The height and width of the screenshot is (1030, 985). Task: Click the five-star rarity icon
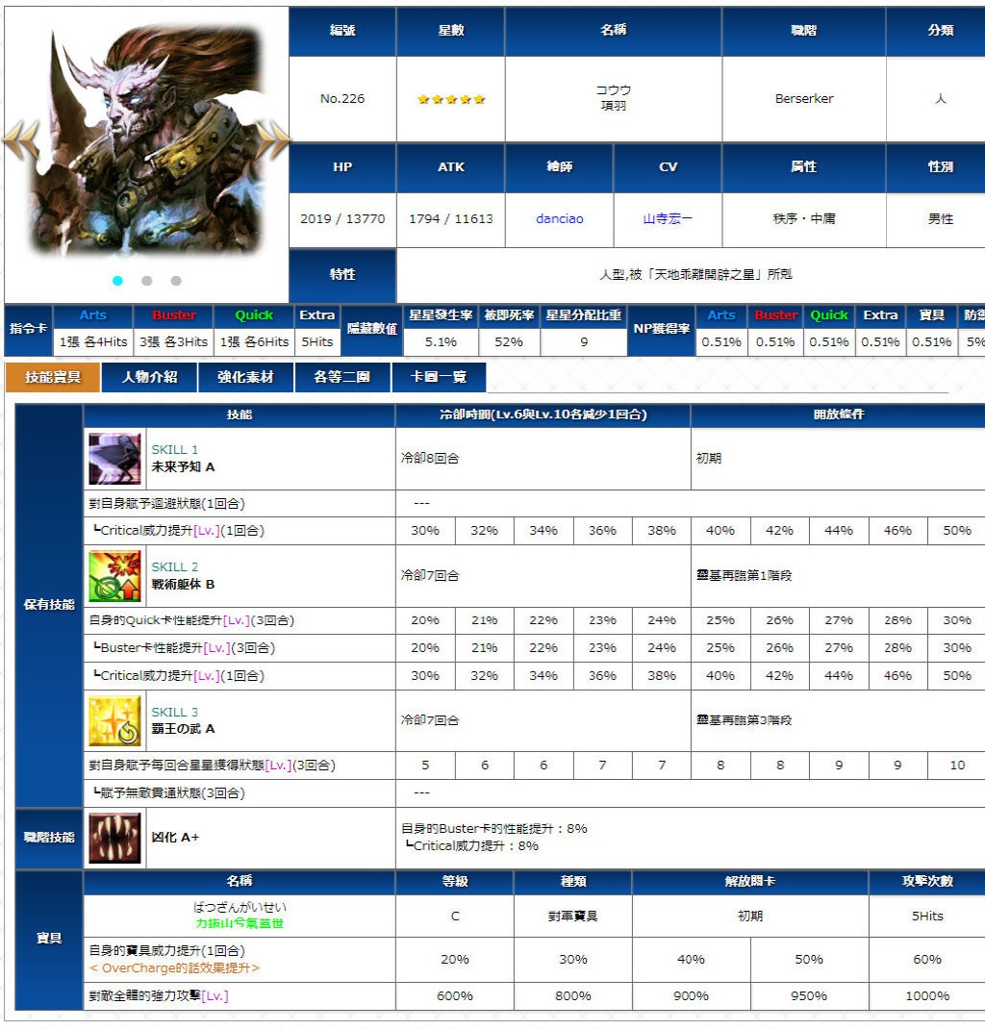[451, 99]
